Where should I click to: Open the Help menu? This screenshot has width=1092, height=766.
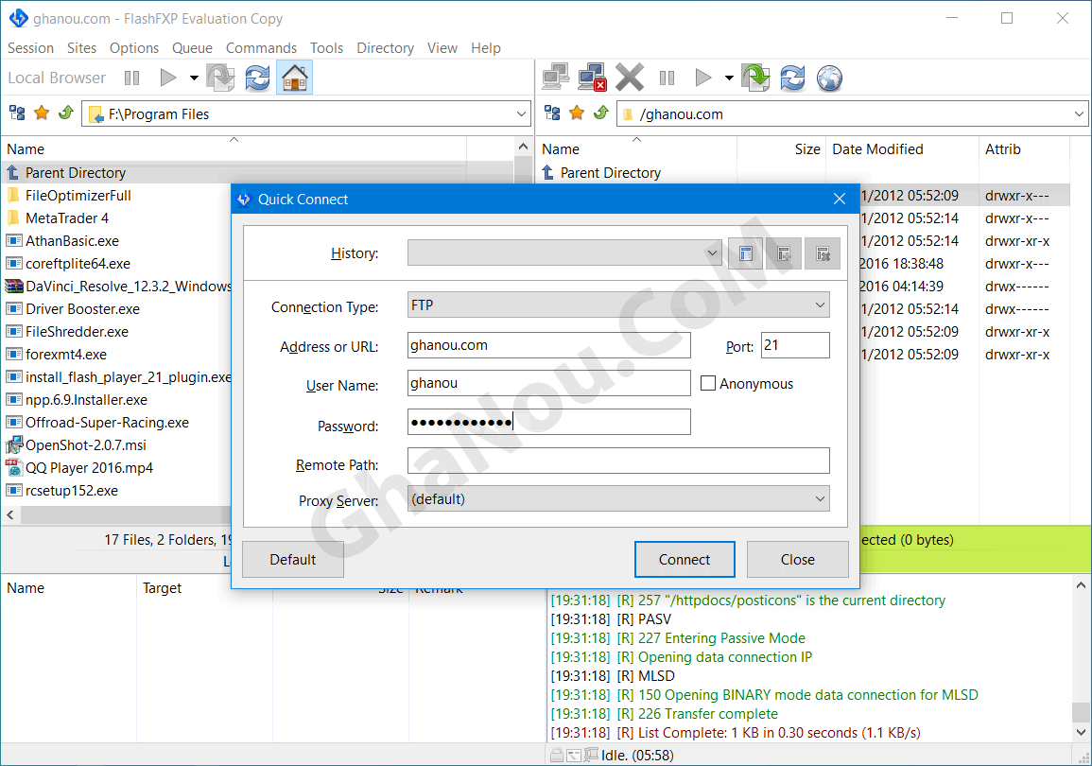485,48
